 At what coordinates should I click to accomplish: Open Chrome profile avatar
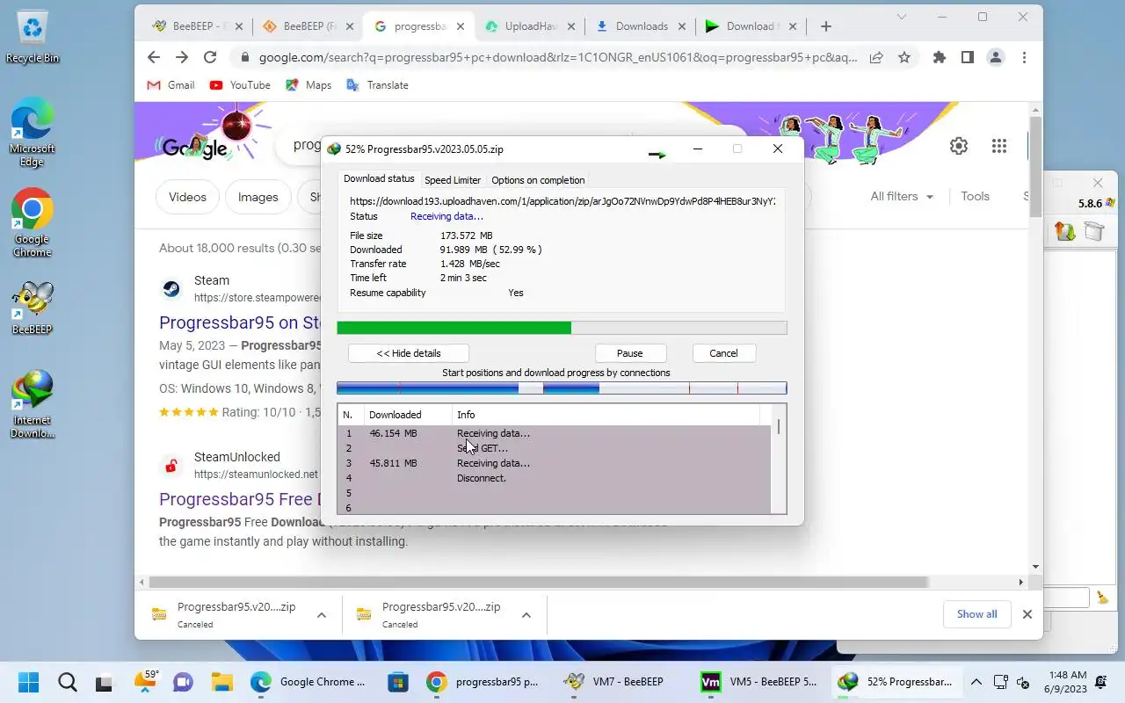[996, 57]
